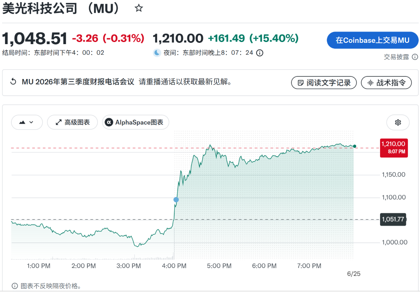Click the -3.26 (-0.31%) change value

pyautogui.click(x=108, y=38)
